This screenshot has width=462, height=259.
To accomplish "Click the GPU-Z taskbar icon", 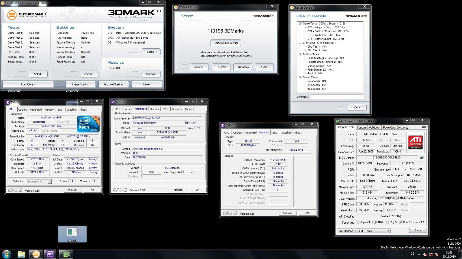I will (x=66, y=254).
